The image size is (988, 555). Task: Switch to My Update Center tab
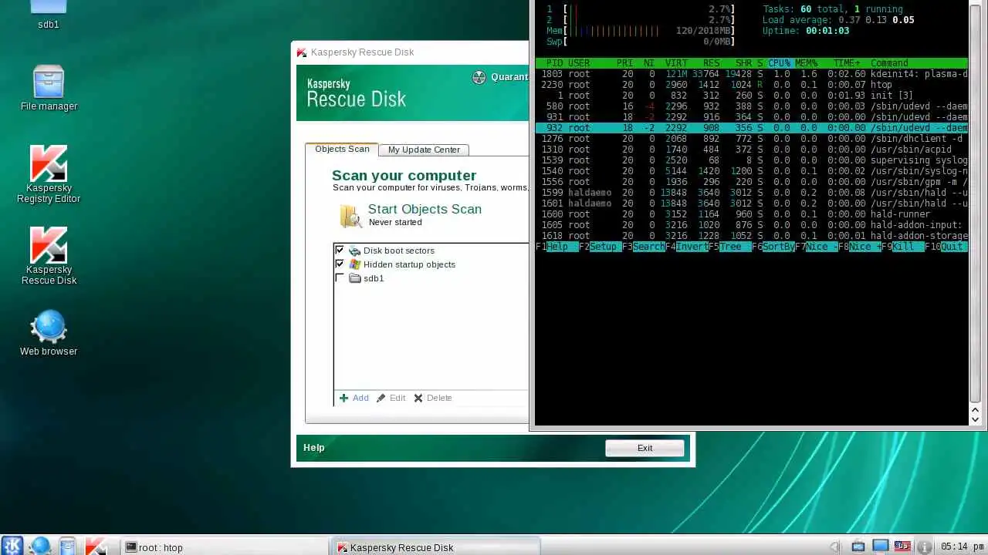coord(424,150)
